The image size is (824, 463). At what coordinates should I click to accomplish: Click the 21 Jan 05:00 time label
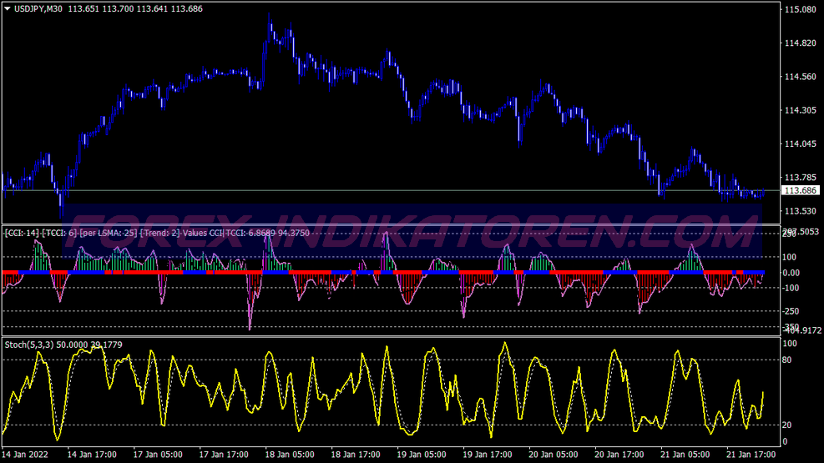coord(685,455)
